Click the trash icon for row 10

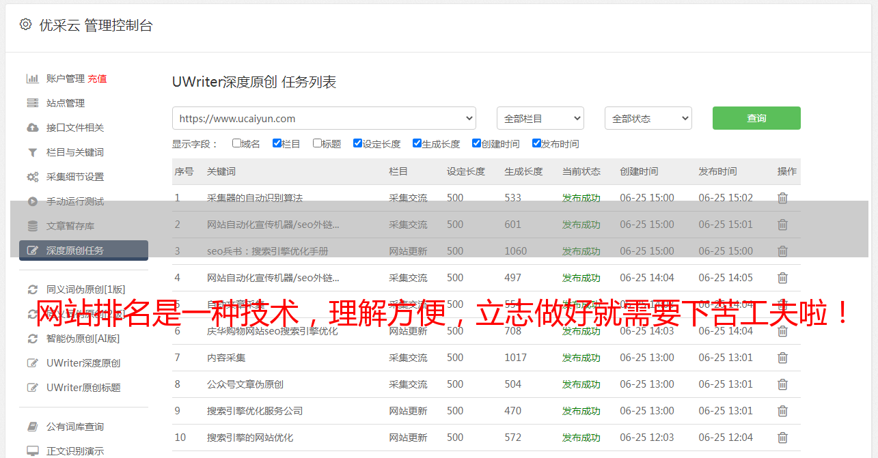click(x=782, y=438)
